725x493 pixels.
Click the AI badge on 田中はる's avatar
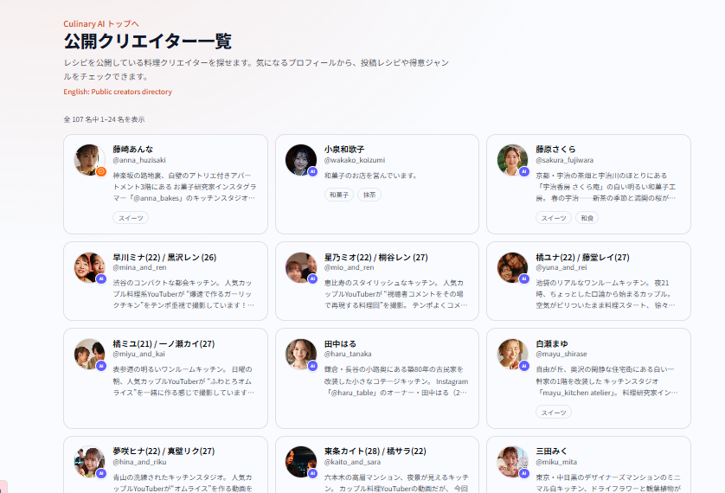pos(312,366)
